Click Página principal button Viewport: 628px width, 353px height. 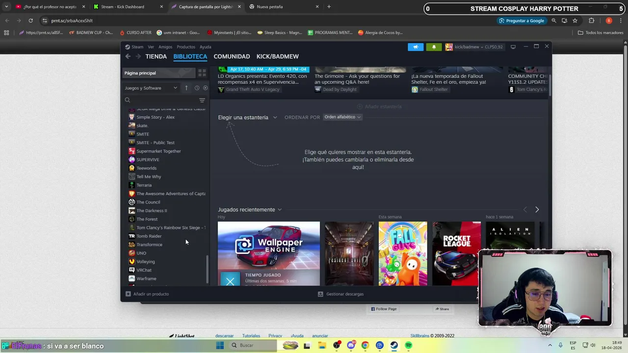coord(159,73)
